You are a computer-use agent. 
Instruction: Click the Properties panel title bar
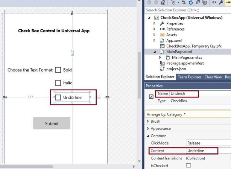click(188, 86)
